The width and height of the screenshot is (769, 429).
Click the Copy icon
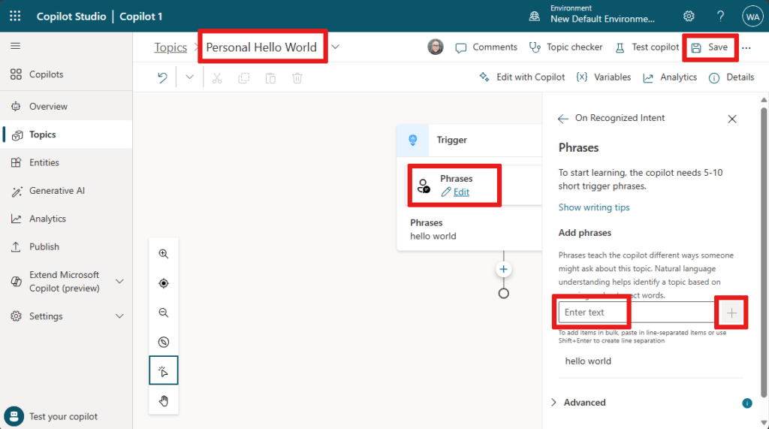click(x=244, y=78)
